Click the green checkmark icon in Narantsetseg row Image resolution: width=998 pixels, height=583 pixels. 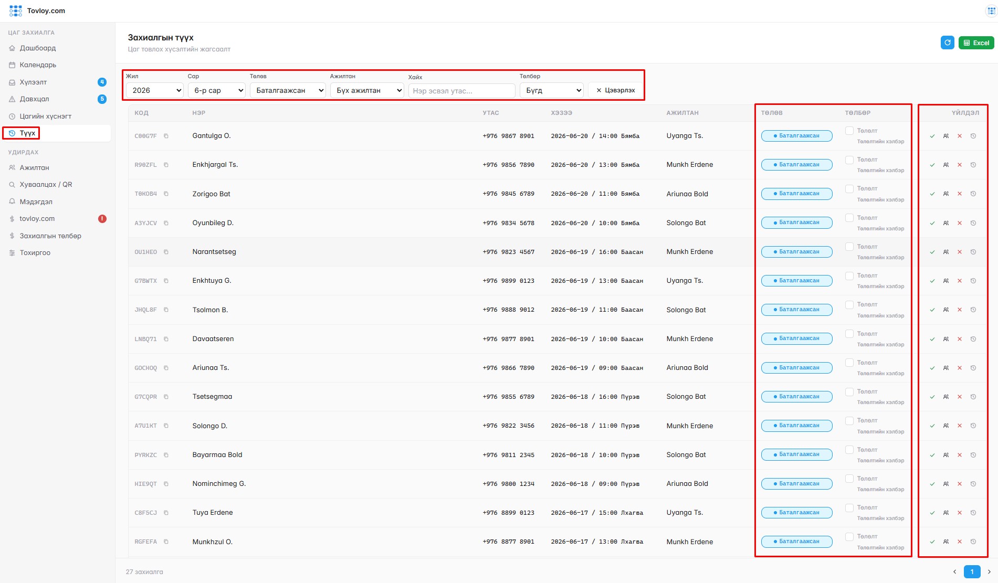pyautogui.click(x=932, y=252)
